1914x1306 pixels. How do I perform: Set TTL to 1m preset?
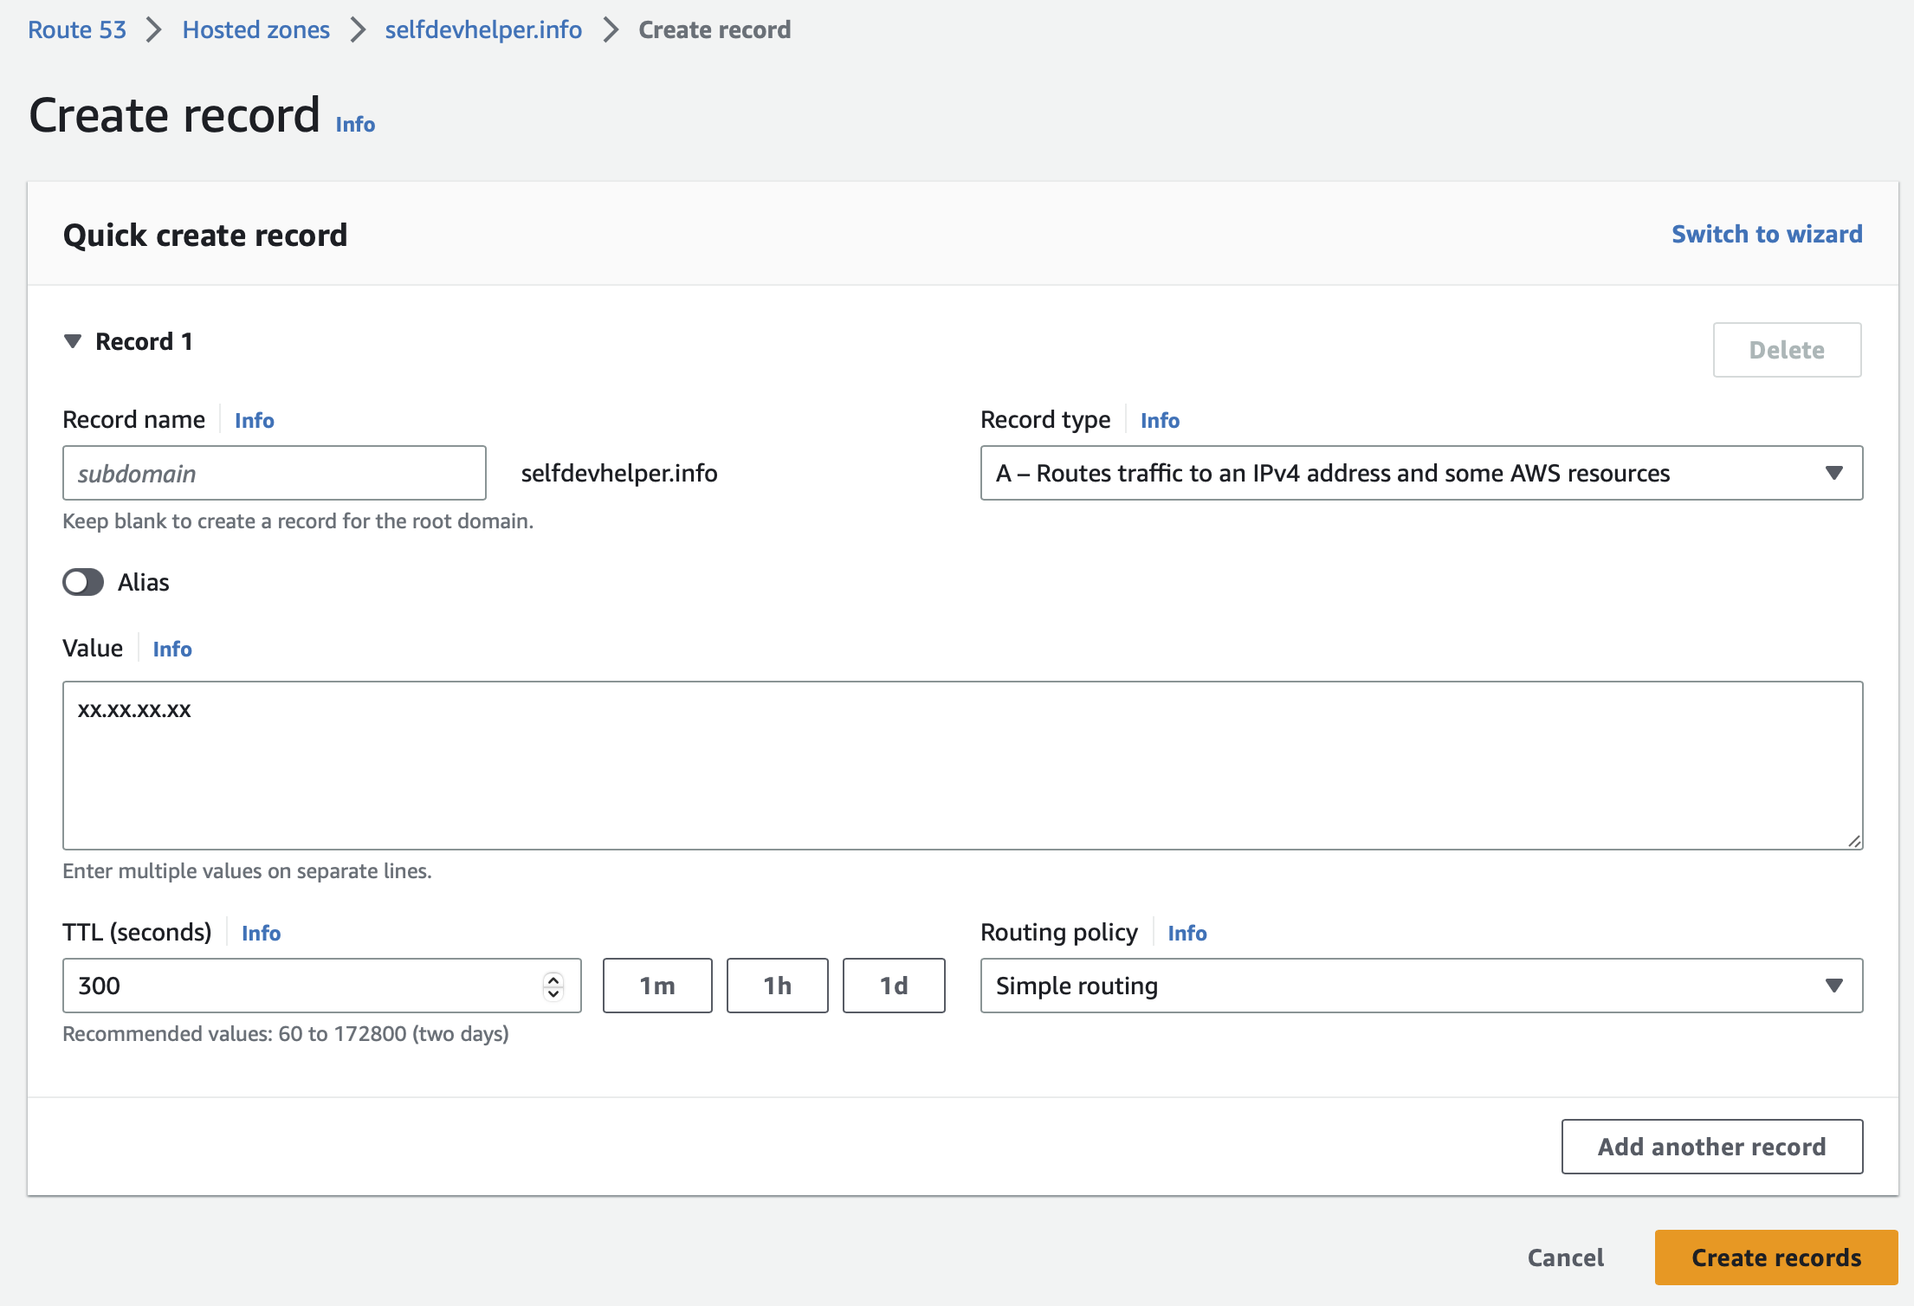[x=657, y=986]
